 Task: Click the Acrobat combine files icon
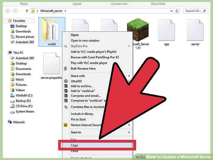point(66,107)
